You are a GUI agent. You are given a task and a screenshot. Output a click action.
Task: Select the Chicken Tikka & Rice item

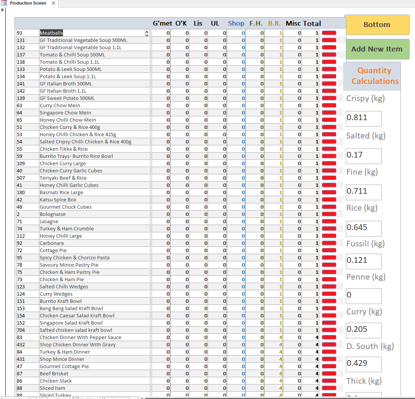pyautogui.click(x=94, y=149)
